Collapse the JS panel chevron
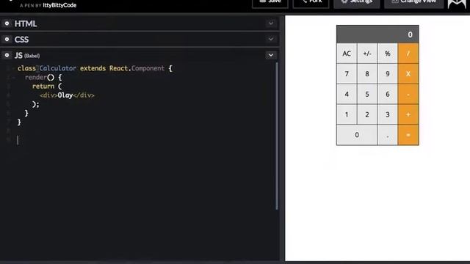The height and width of the screenshot is (264, 470). tap(271, 55)
